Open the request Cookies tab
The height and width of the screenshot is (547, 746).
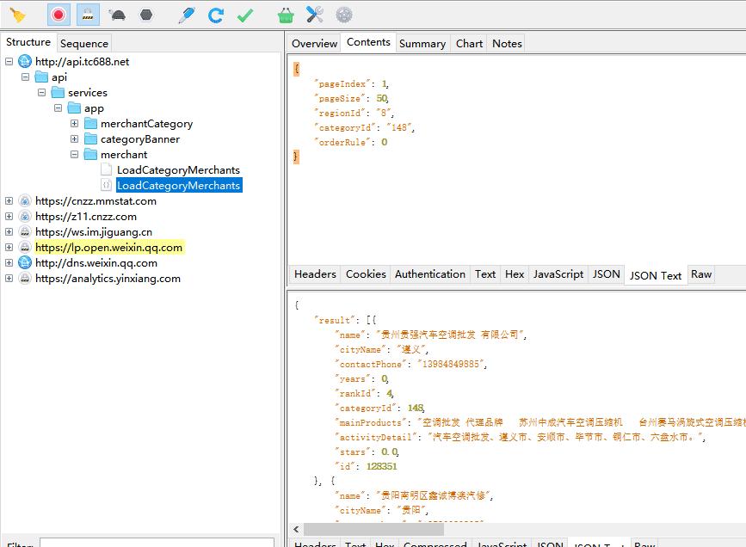click(366, 274)
